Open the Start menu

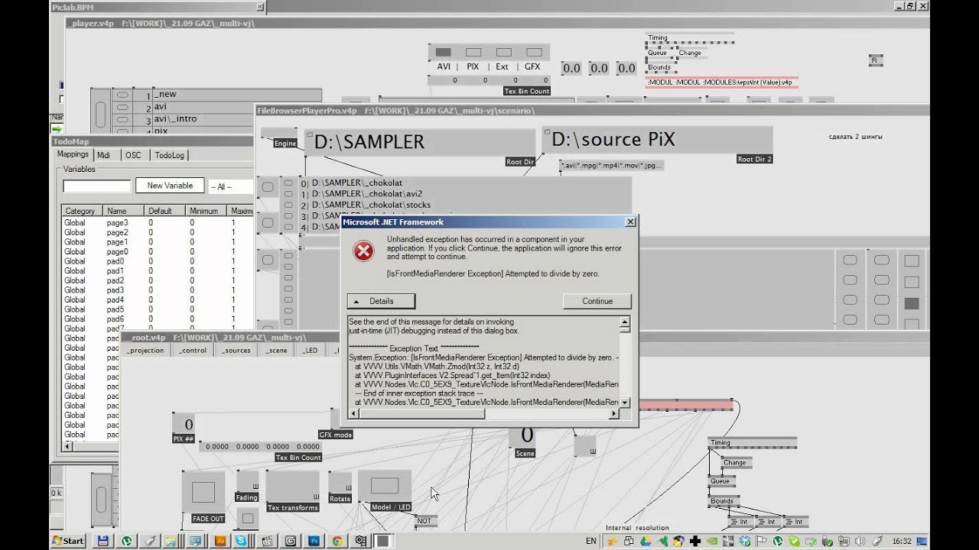(x=68, y=541)
